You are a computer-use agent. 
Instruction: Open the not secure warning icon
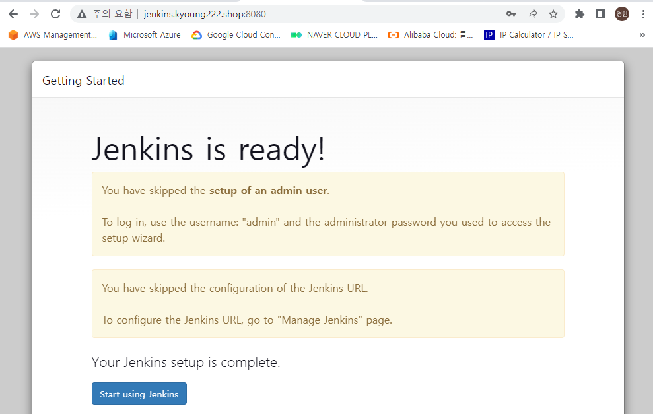click(82, 14)
